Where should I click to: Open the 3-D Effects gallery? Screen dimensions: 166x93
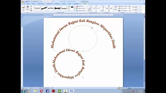pos(102,9)
